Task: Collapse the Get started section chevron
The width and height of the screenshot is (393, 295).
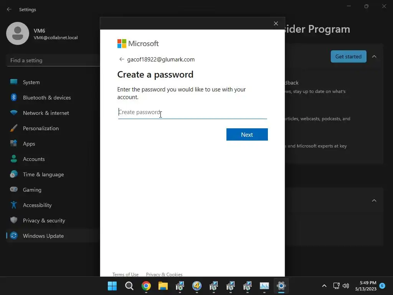Action: (x=374, y=56)
